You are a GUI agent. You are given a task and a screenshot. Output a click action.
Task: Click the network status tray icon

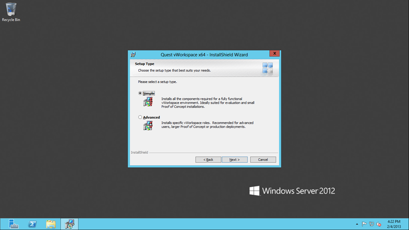pyautogui.click(x=371, y=224)
